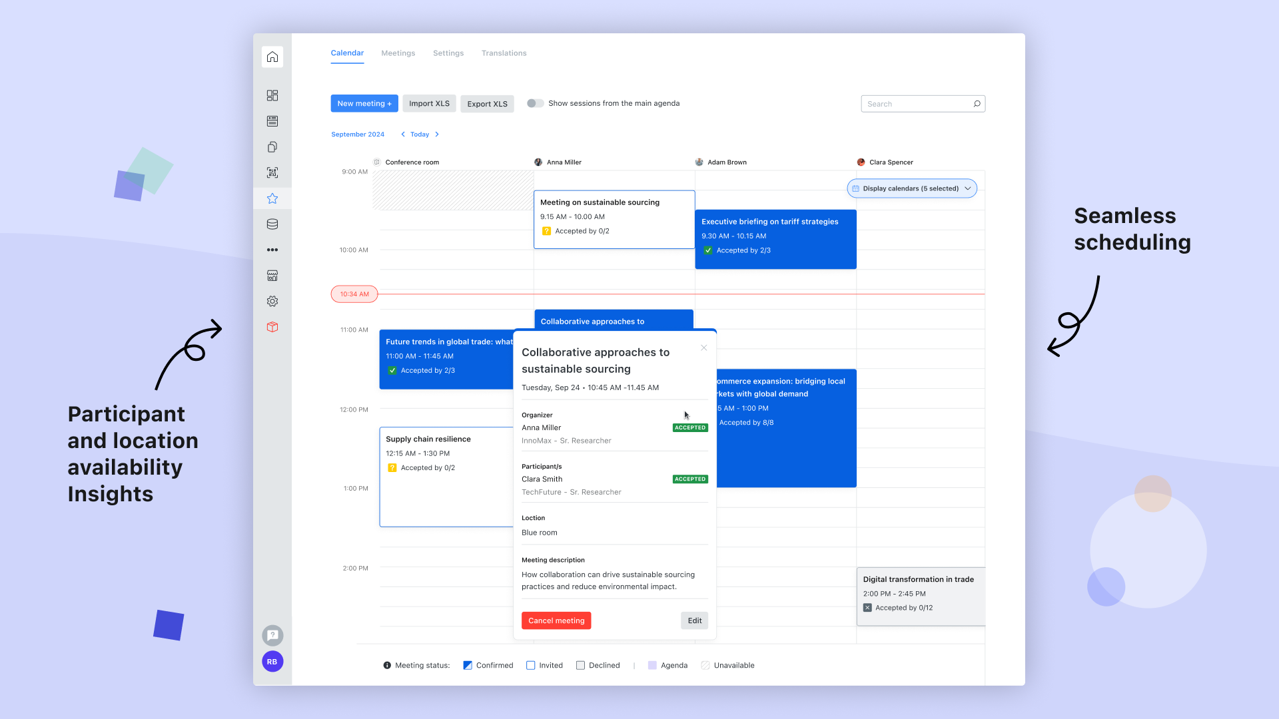Click the Cancel meeting button
This screenshot has height=719, width=1279.
pyautogui.click(x=556, y=620)
